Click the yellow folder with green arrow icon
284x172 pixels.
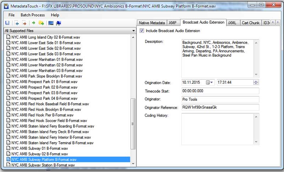(x=41, y=23)
